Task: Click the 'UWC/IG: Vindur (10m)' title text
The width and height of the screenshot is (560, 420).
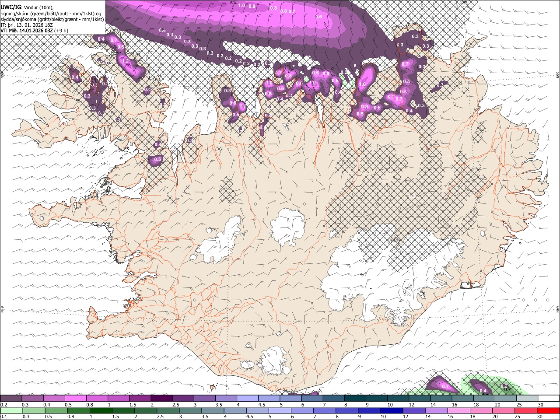Action: [x=27, y=7]
